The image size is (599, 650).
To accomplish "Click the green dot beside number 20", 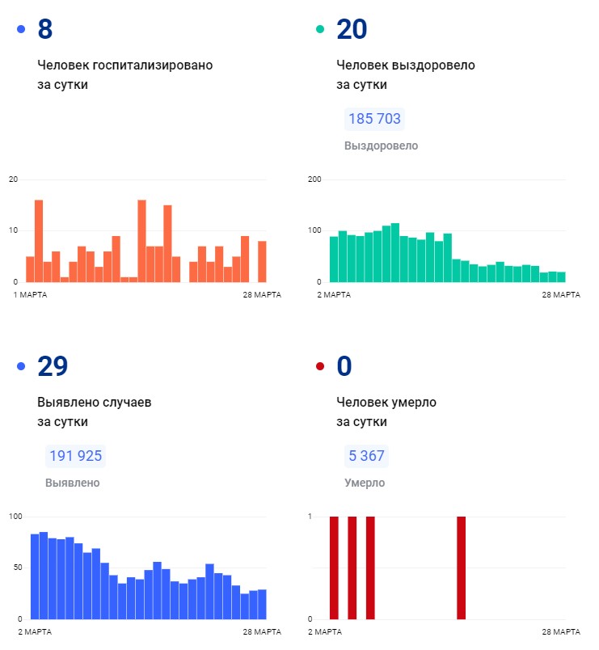I will pyautogui.click(x=320, y=29).
